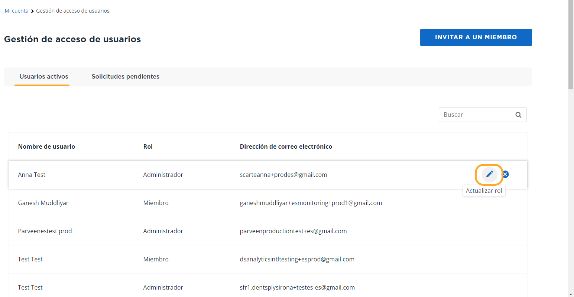
Task: Click the Rol column header
Action: click(148, 146)
